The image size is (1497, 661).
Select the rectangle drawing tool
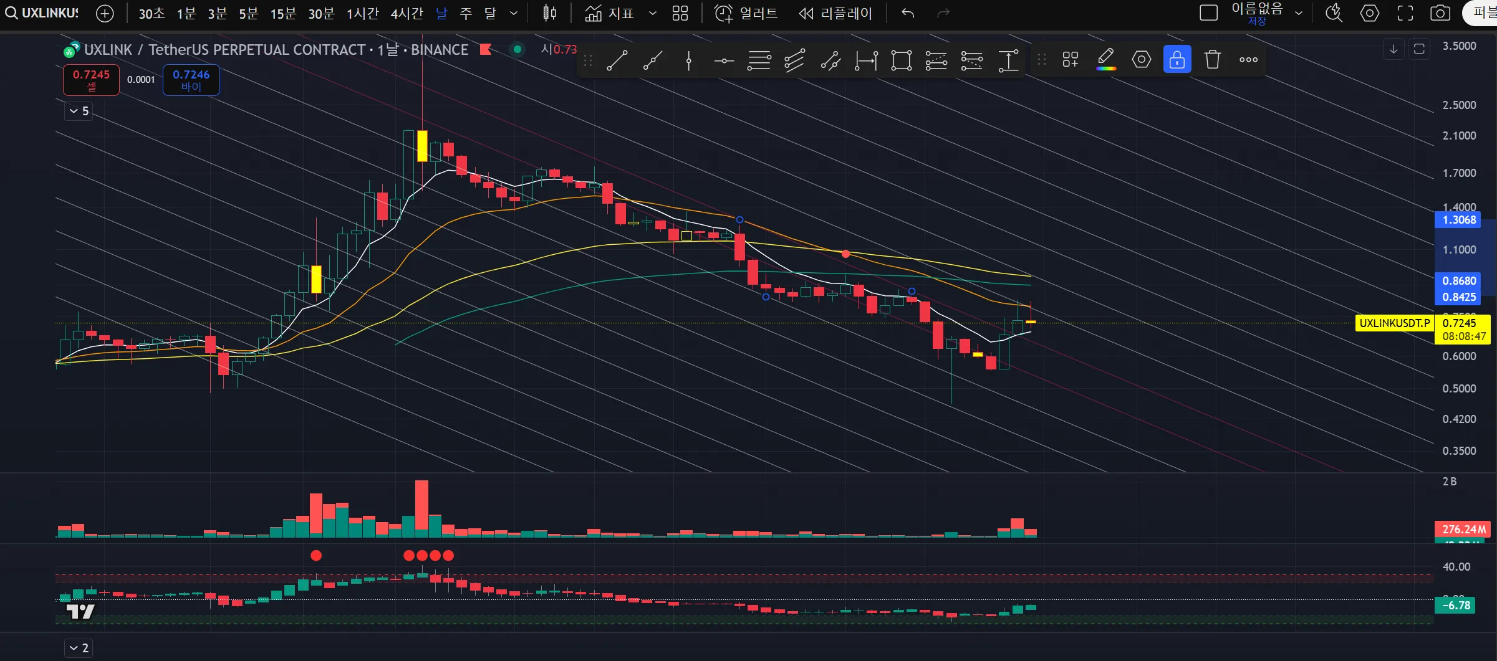point(902,60)
